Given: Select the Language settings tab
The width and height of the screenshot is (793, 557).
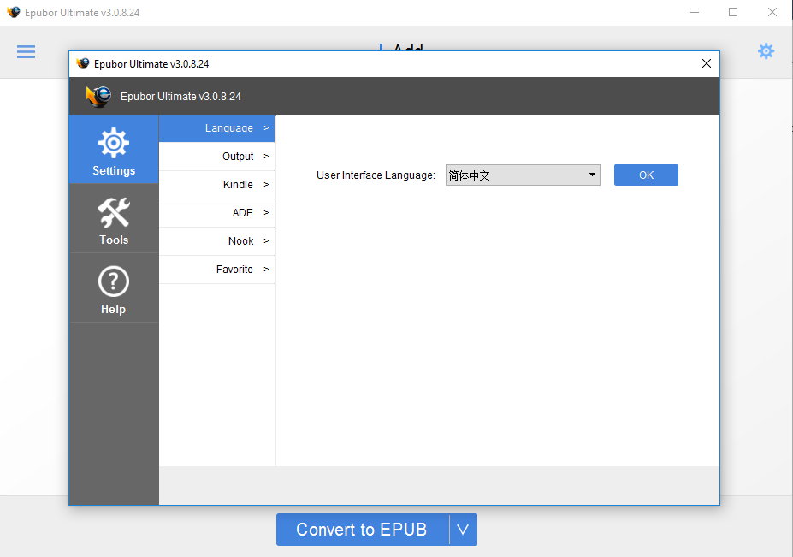Looking at the screenshot, I should click(x=217, y=128).
